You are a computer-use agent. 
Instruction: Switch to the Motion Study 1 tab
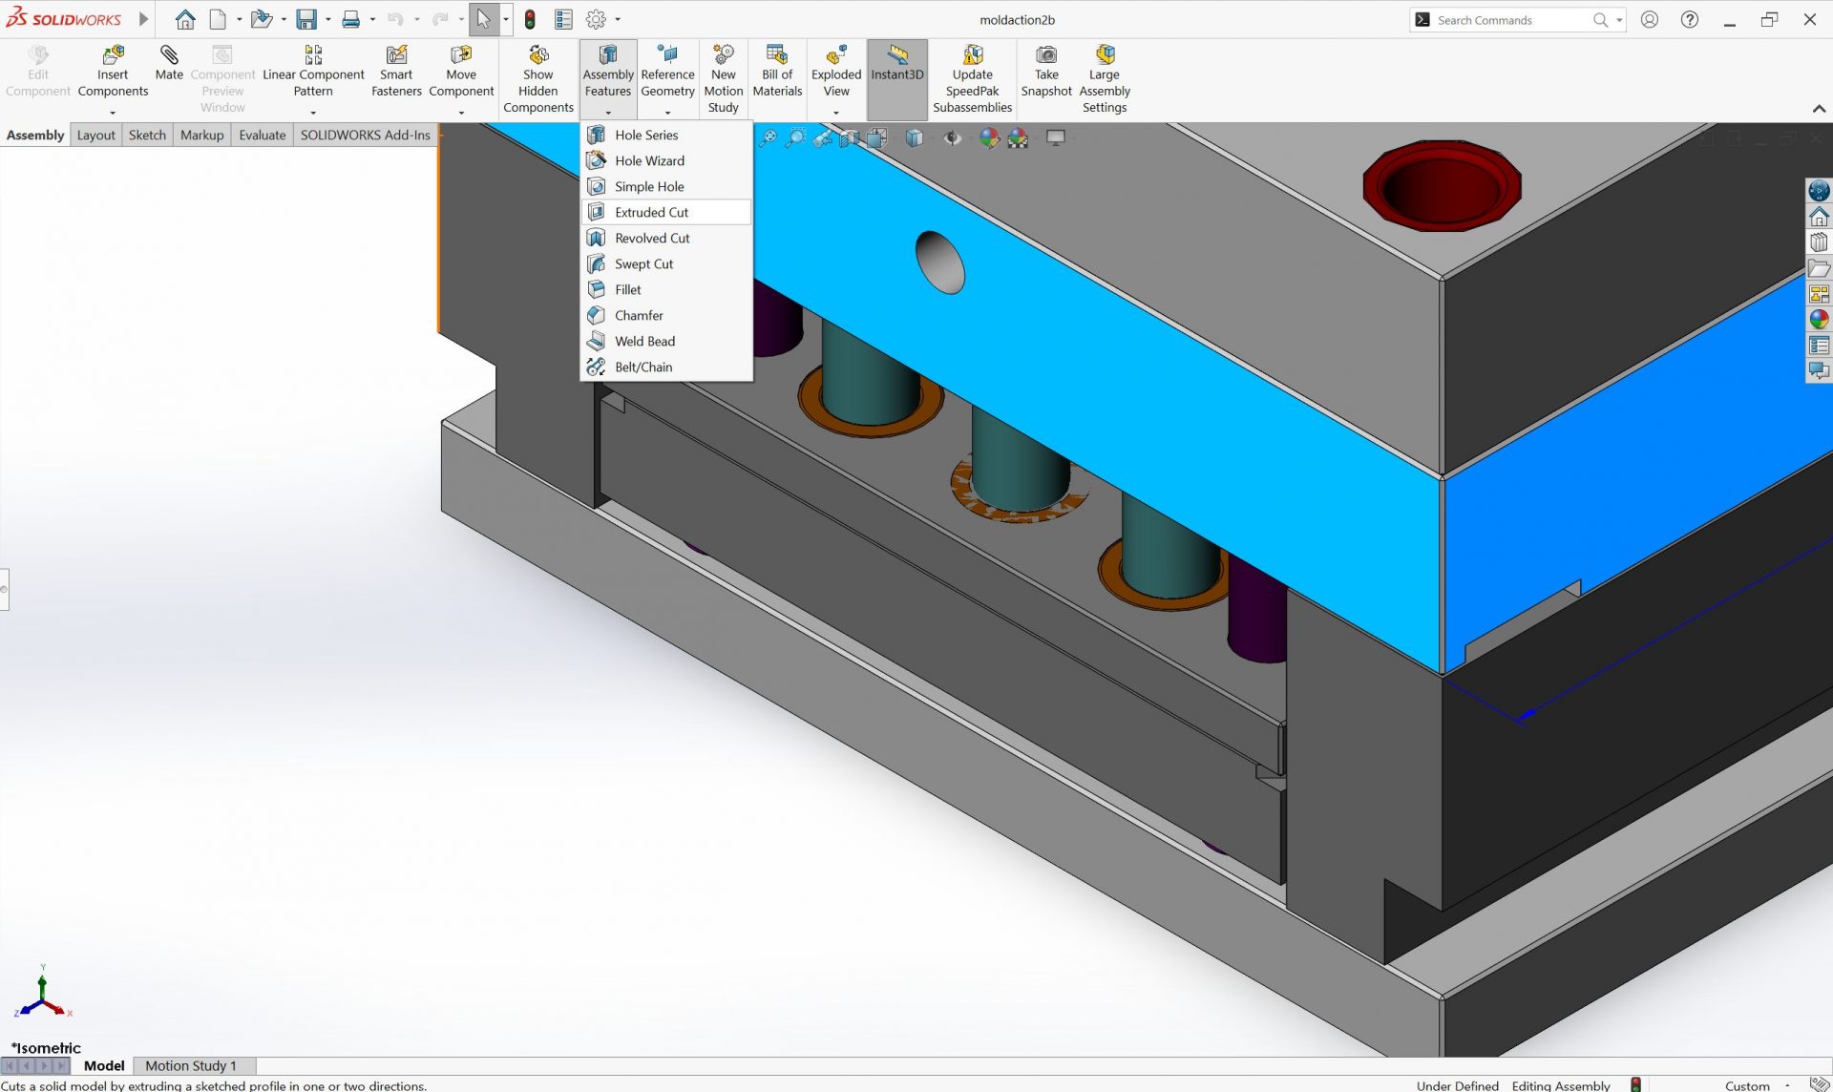click(x=191, y=1065)
